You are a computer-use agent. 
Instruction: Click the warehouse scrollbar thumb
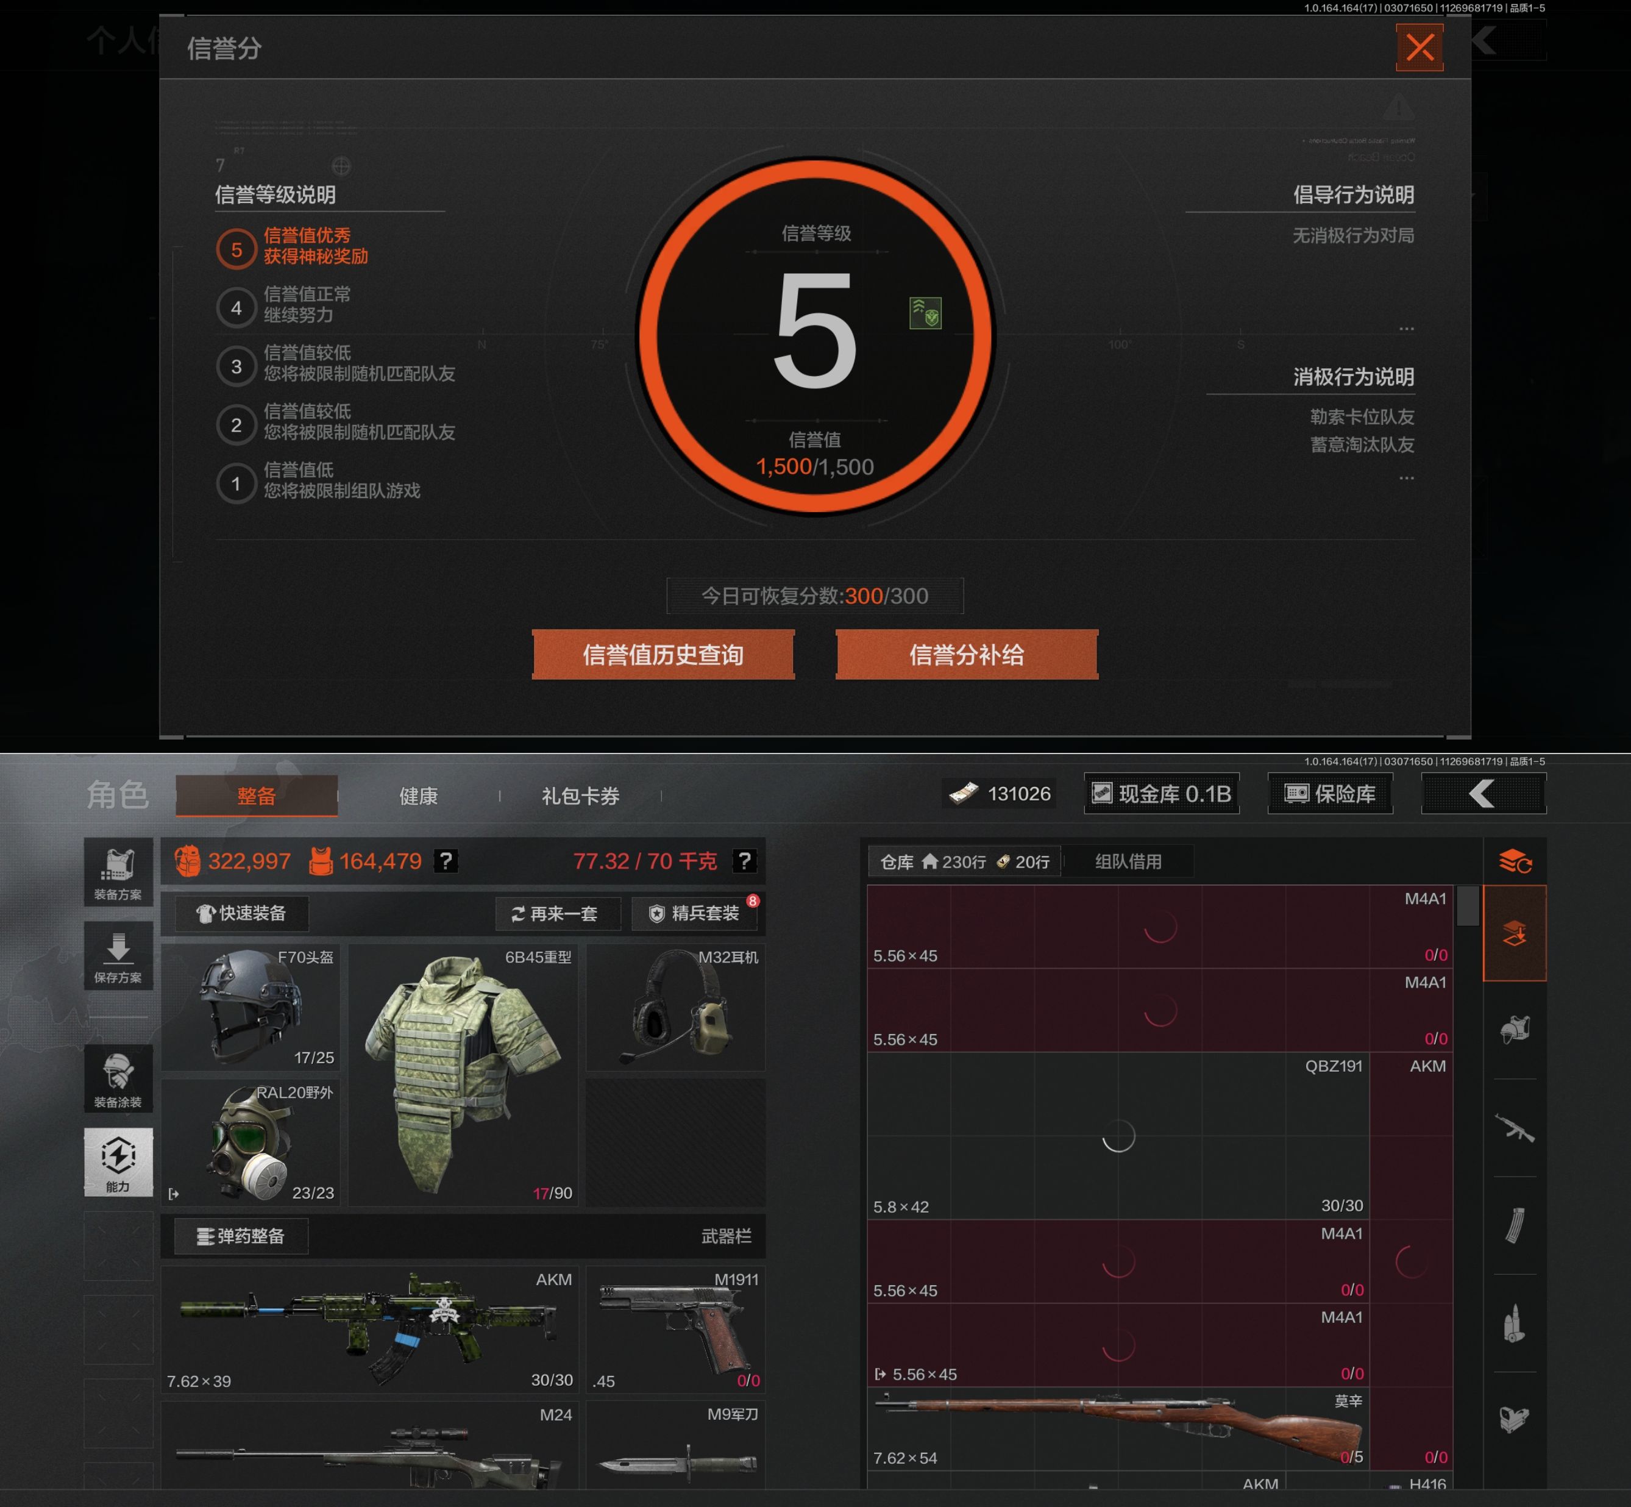1467,905
